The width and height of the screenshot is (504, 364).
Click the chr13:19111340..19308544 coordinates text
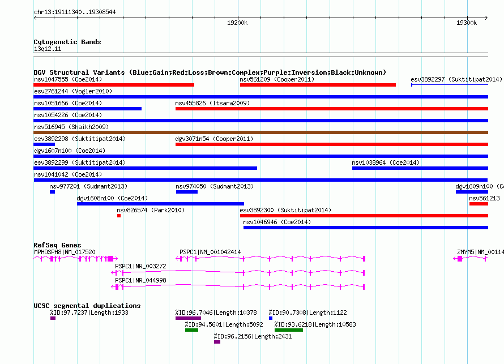(75, 12)
